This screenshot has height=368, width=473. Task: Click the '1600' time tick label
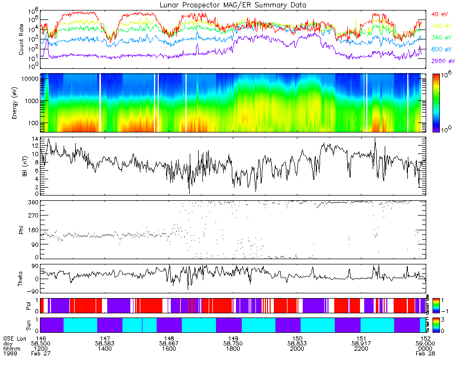click(169, 349)
